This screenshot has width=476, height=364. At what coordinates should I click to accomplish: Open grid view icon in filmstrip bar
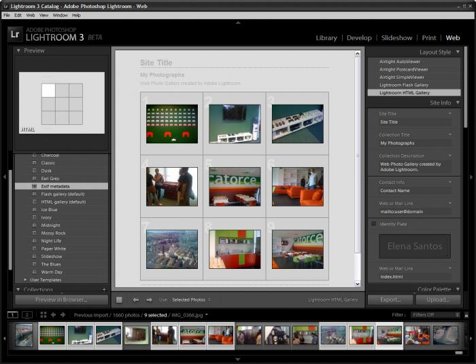tap(44, 315)
